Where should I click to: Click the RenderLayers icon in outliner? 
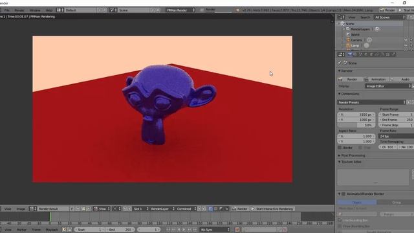pyautogui.click(x=348, y=29)
